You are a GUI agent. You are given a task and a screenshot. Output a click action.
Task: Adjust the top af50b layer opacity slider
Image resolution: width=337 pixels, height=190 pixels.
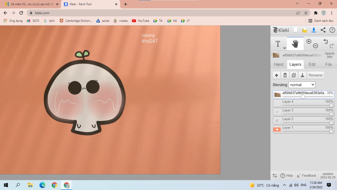[303, 97]
